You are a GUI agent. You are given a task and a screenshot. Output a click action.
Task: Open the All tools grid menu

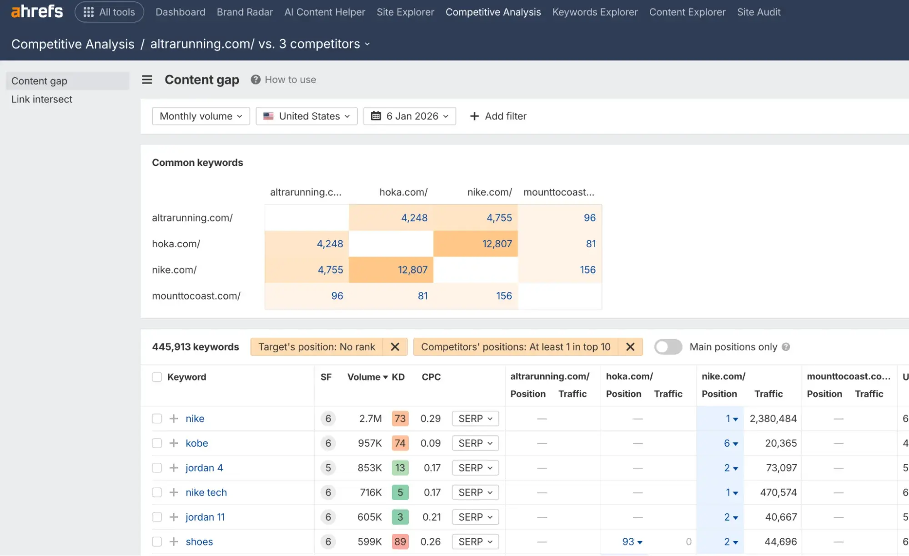(x=109, y=12)
